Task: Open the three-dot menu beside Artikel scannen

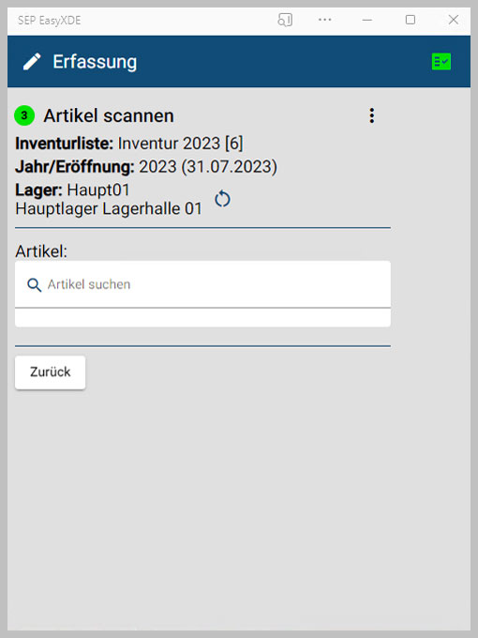Action: (x=371, y=116)
